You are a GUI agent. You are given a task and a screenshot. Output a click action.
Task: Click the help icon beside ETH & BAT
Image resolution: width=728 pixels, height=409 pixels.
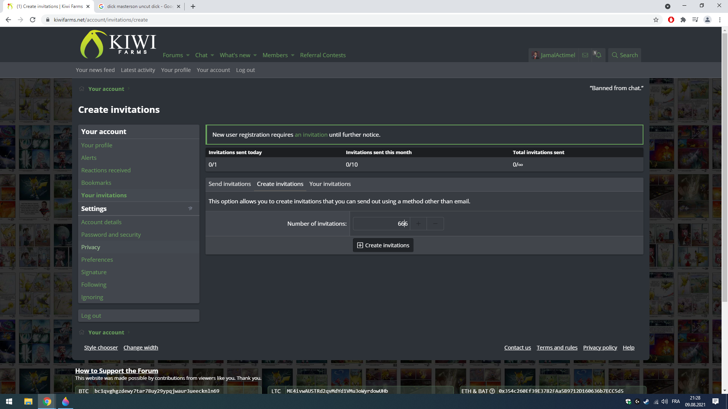point(492,391)
